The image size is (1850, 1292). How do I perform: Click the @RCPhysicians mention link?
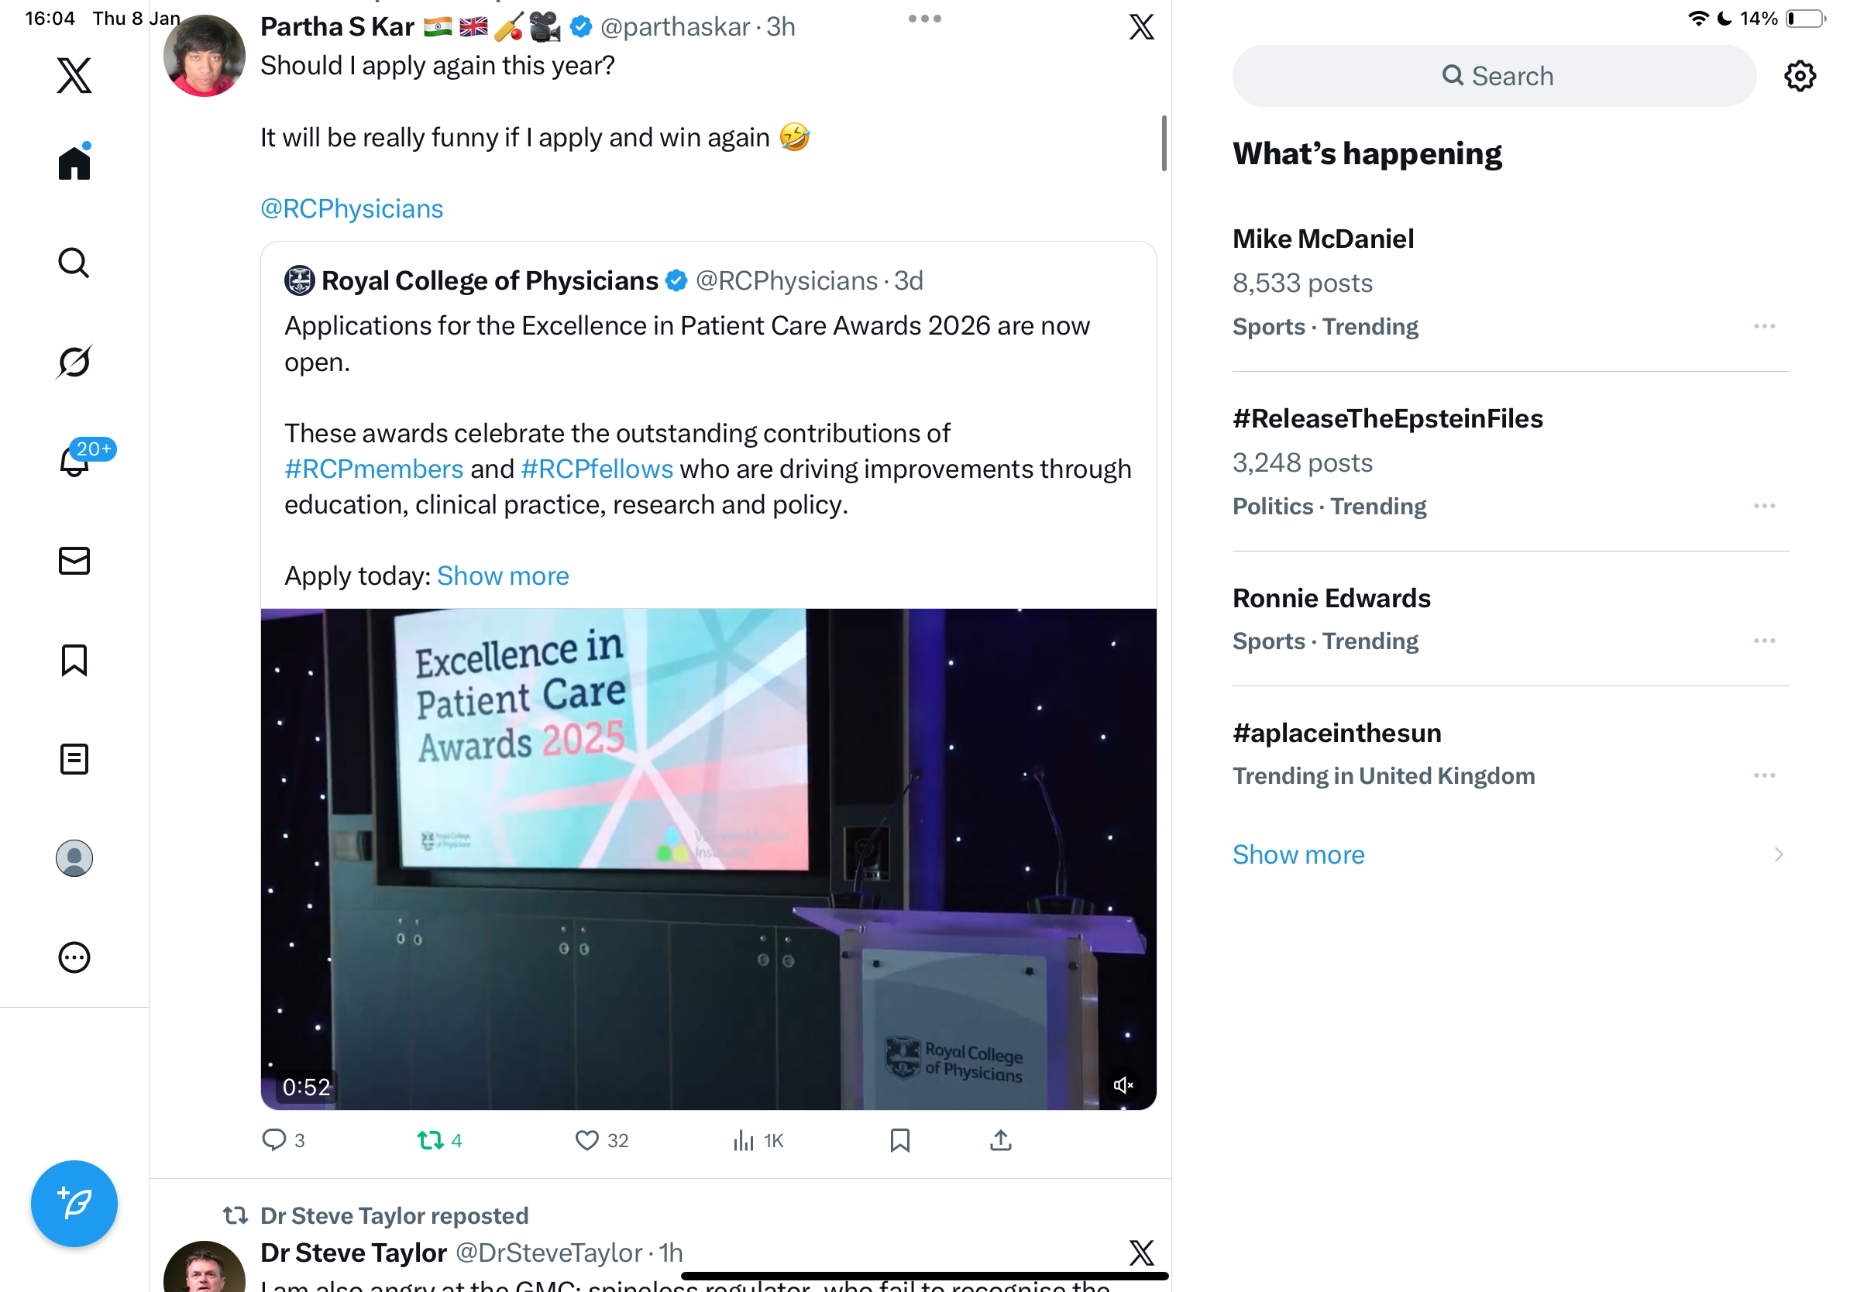351,208
